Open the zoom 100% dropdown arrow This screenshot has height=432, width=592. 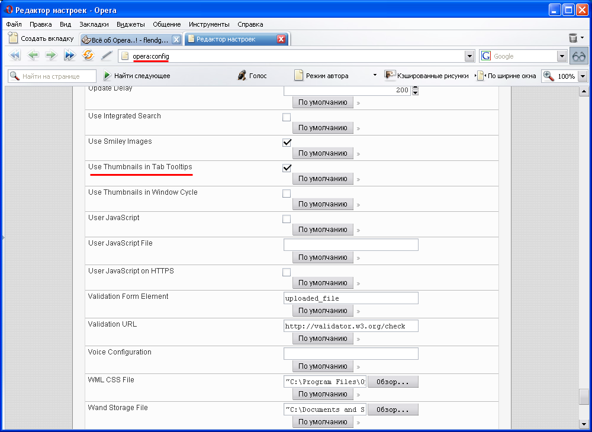click(x=583, y=76)
